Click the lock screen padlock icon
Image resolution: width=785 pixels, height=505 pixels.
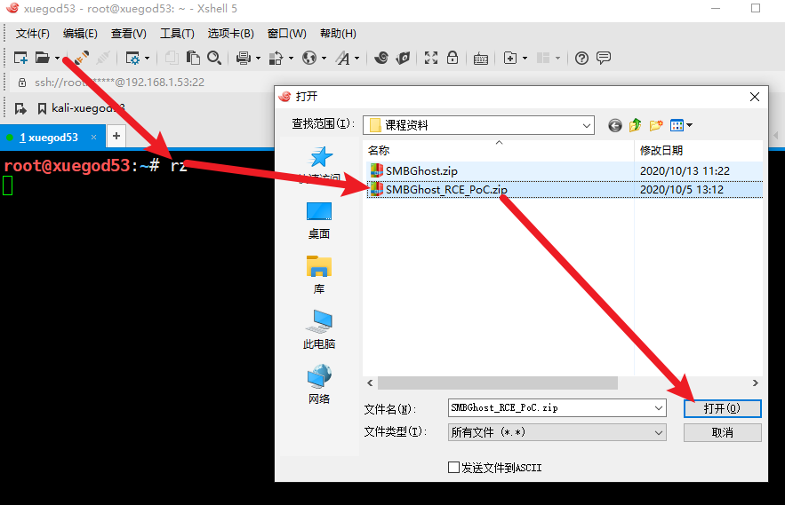pyautogui.click(x=453, y=58)
